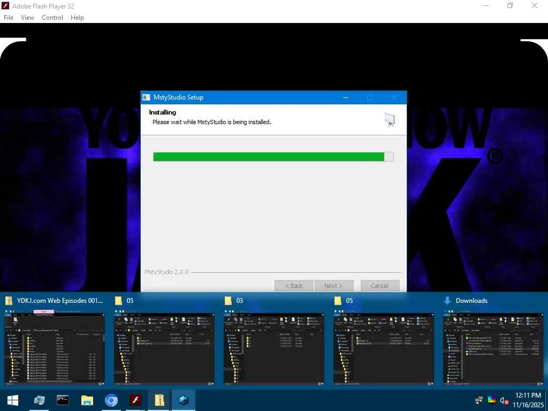
Task: Open the Command Prompt taskbar icon
Action: coord(63,400)
